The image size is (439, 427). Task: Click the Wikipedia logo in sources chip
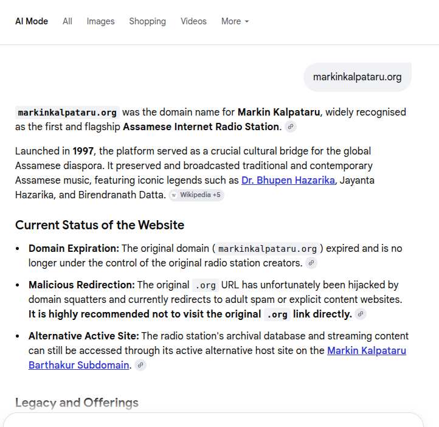coord(174,195)
